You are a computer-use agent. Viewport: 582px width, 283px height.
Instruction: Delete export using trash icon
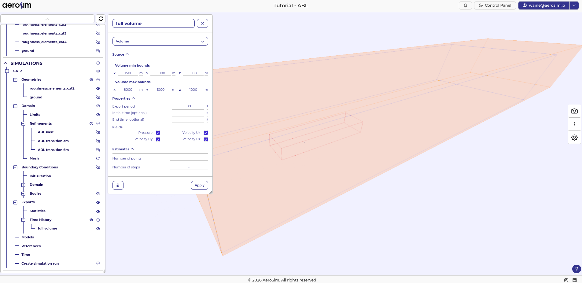click(118, 186)
